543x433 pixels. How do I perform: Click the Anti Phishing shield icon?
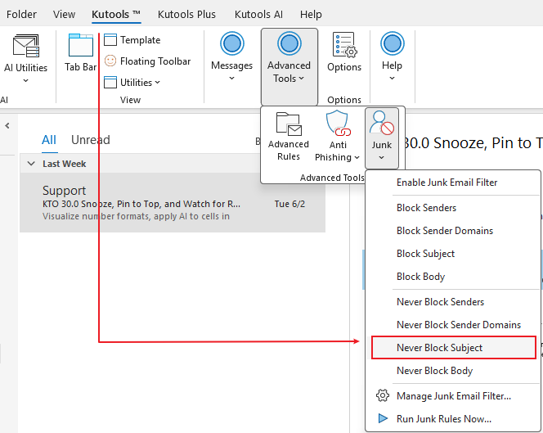tap(338, 124)
